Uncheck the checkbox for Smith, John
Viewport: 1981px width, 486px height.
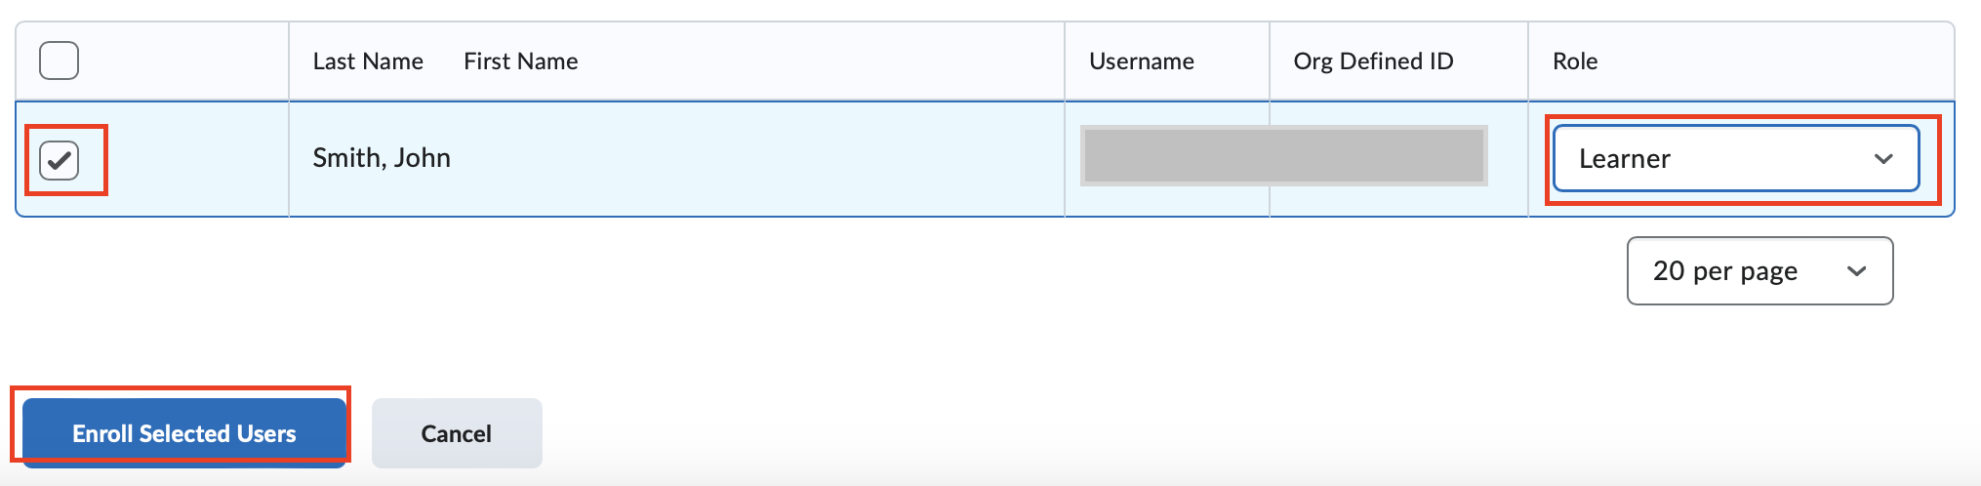tap(59, 159)
